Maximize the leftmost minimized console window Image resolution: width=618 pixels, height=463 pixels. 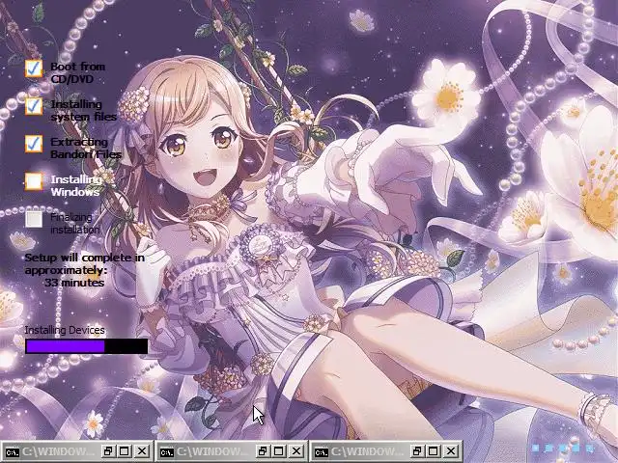click(x=124, y=451)
